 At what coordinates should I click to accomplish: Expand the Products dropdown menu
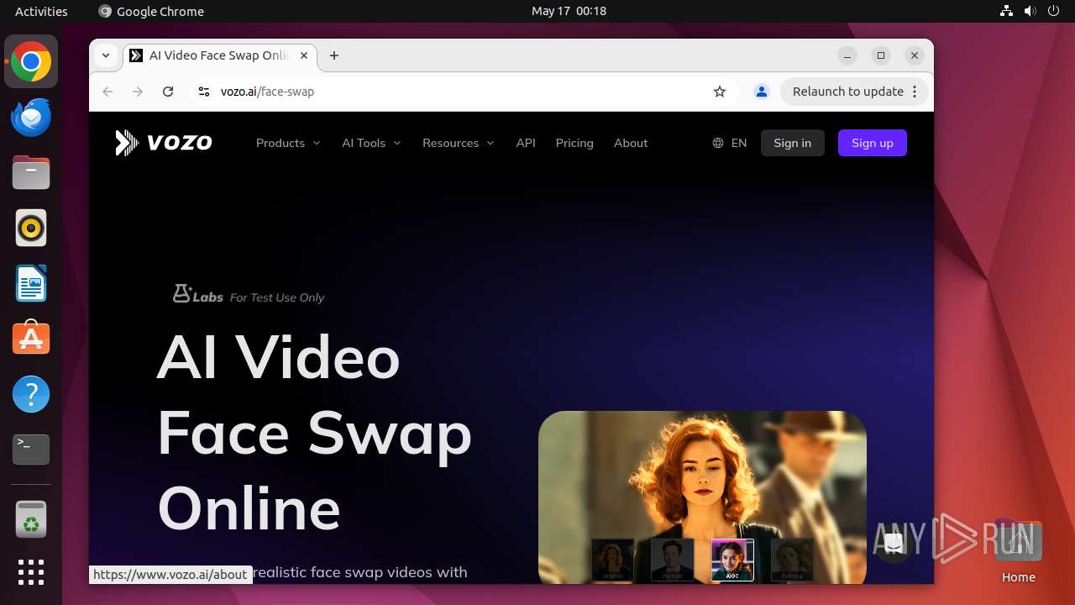[x=288, y=143]
